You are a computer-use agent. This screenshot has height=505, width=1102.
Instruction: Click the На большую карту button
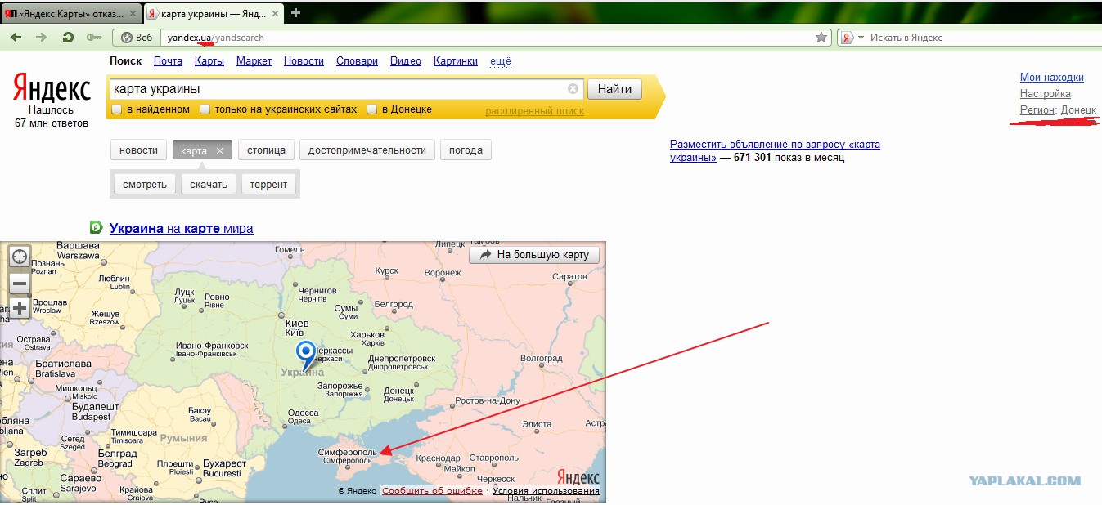[x=534, y=255]
